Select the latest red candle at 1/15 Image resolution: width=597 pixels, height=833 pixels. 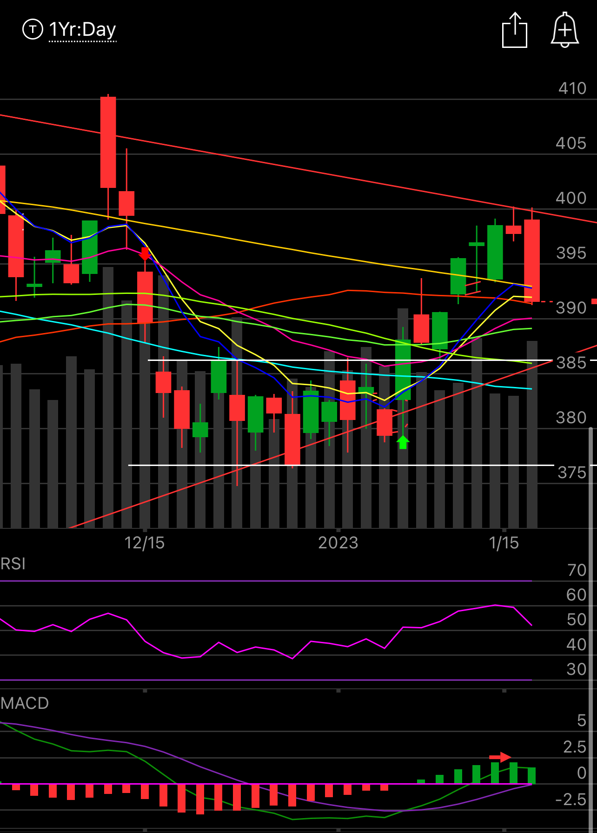[x=532, y=260]
